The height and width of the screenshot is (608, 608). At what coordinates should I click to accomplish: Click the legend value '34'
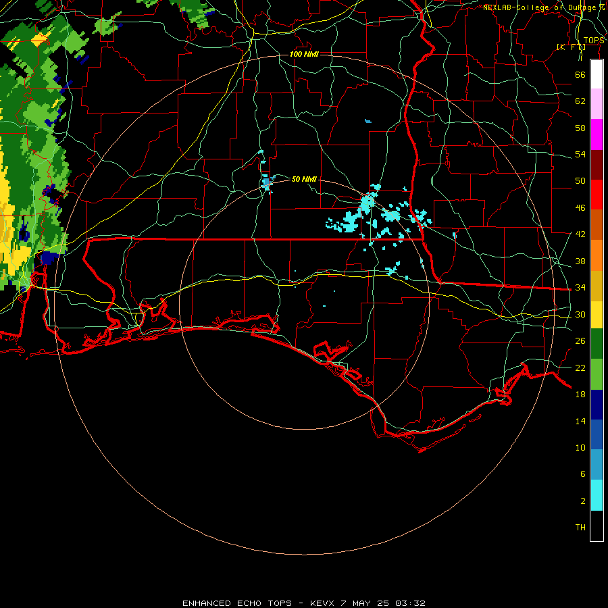(580, 287)
